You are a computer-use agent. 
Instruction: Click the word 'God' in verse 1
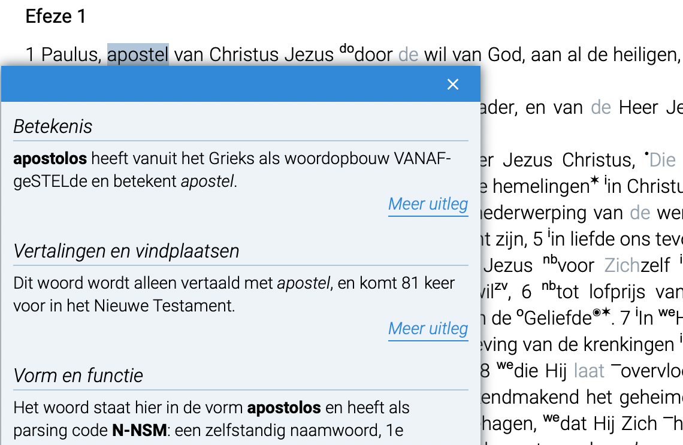coord(504,55)
